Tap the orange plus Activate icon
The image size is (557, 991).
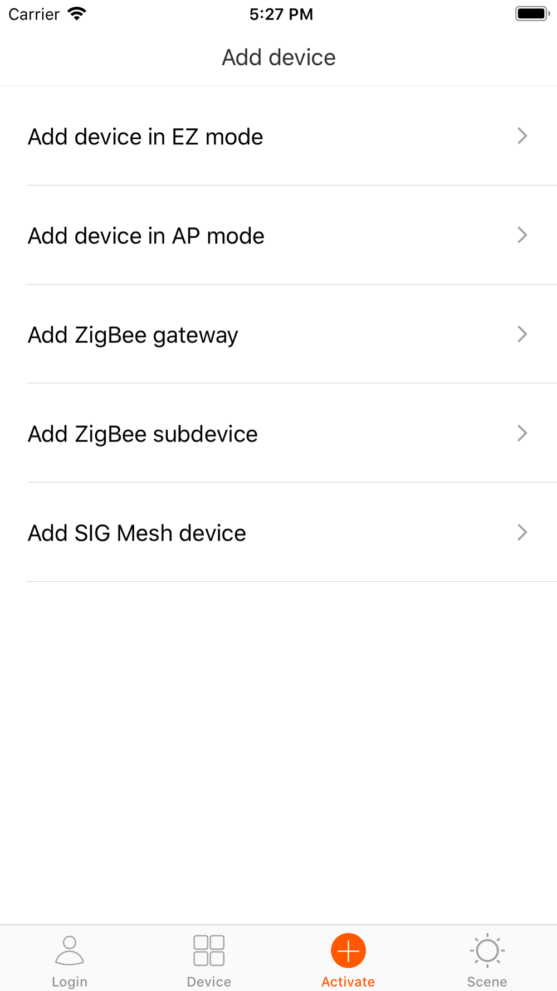tap(348, 950)
